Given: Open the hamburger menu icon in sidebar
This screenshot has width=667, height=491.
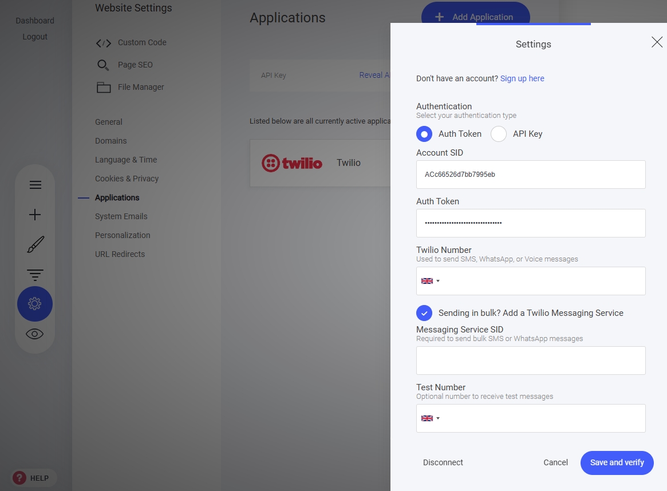Looking at the screenshot, I should click(35, 185).
